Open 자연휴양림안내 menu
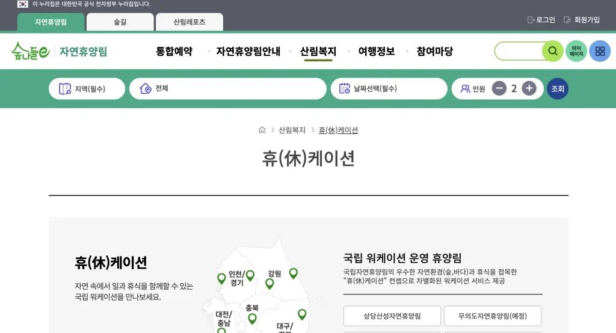 tap(248, 52)
